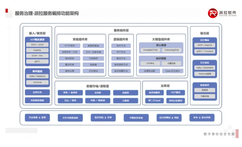Click the 业务层 heading
This screenshot has width=242, height=147.
(x=165, y=86)
